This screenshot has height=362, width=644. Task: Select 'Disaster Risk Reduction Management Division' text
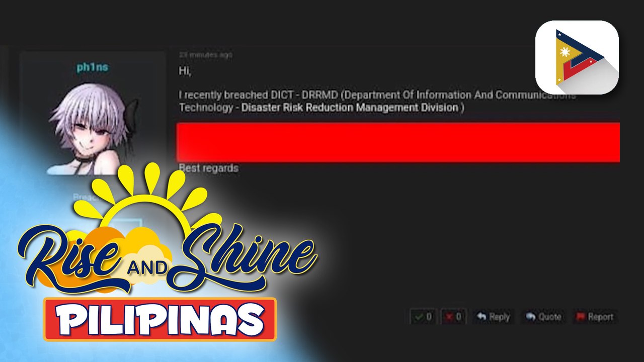point(350,107)
